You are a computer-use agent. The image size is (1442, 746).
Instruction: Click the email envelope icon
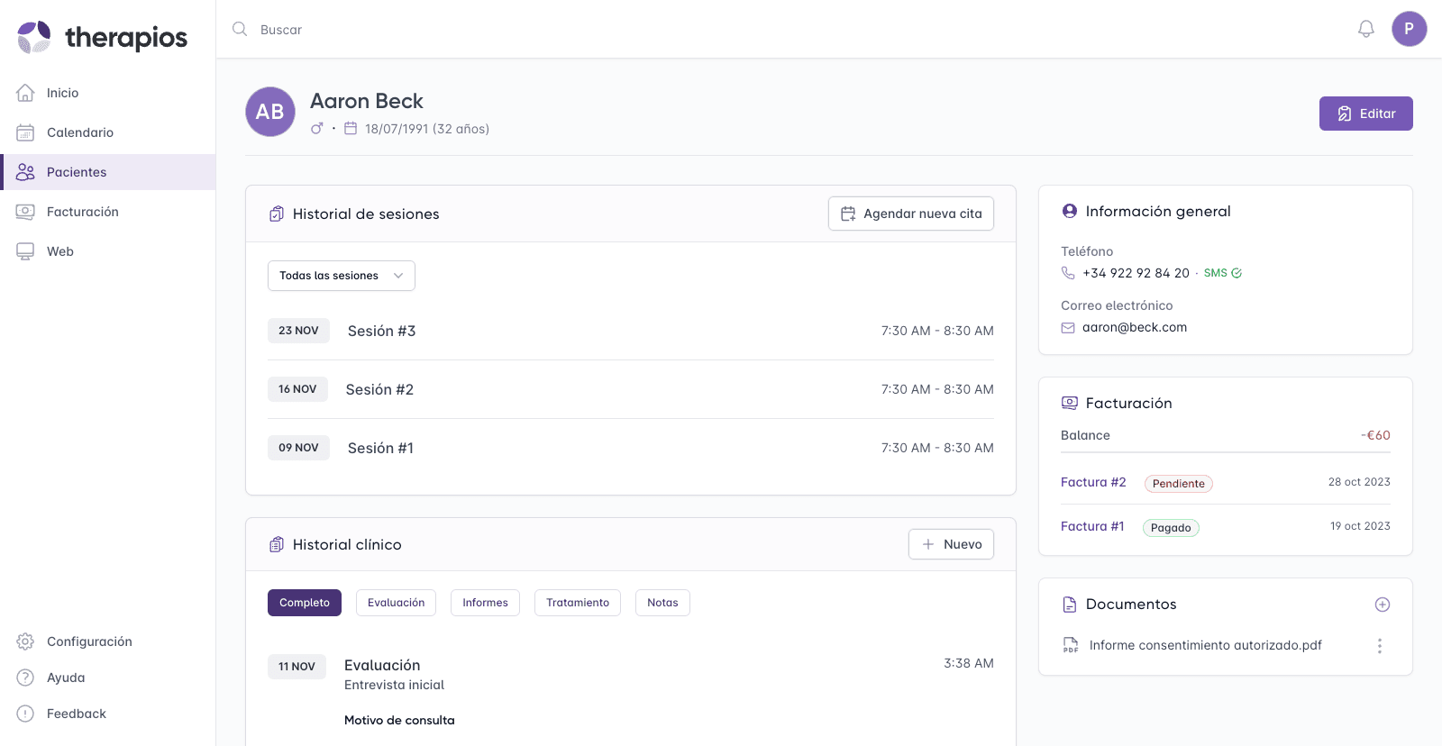[1068, 328]
